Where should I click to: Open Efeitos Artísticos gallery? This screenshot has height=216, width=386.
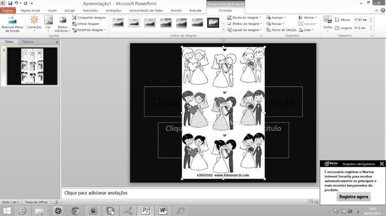[x=62, y=24]
